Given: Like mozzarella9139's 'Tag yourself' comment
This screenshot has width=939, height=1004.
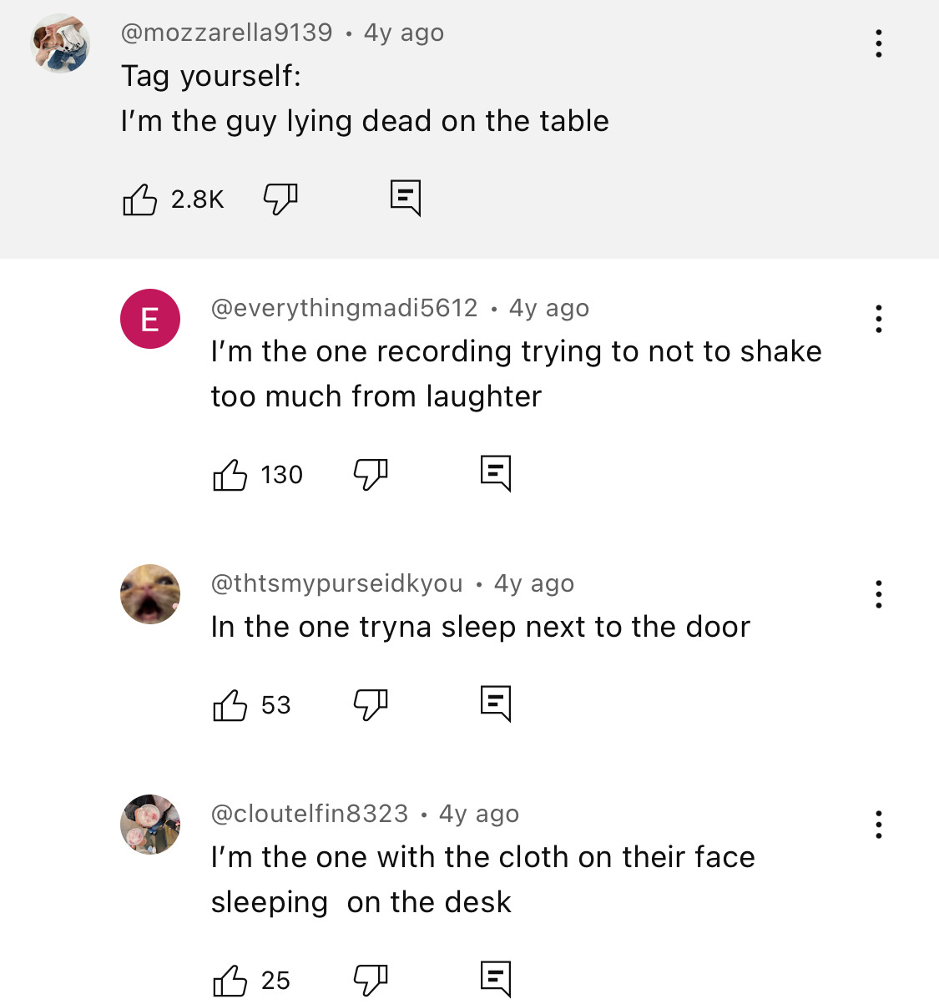Looking at the screenshot, I should click(x=140, y=199).
